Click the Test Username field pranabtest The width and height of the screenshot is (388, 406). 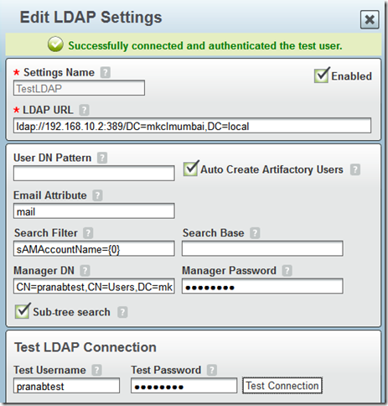click(x=66, y=386)
